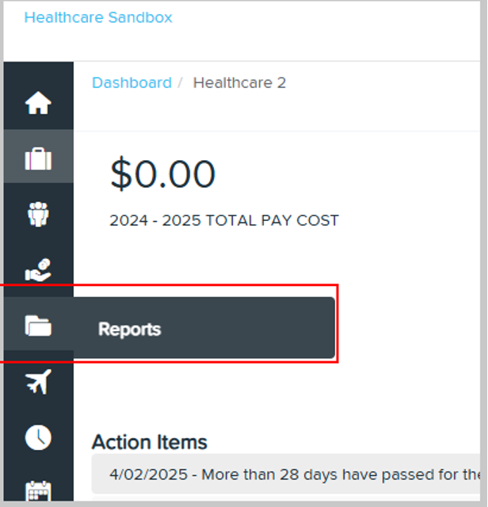488x507 pixels.
Task: Select the Reports flyout label
Action: [x=129, y=330]
